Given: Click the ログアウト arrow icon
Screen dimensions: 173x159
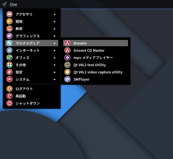Looking at the screenshot, I should (10, 89).
